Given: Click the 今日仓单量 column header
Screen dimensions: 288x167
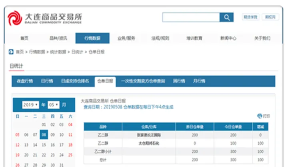Looking at the screenshot, I should pyautogui.click(x=233, y=127).
